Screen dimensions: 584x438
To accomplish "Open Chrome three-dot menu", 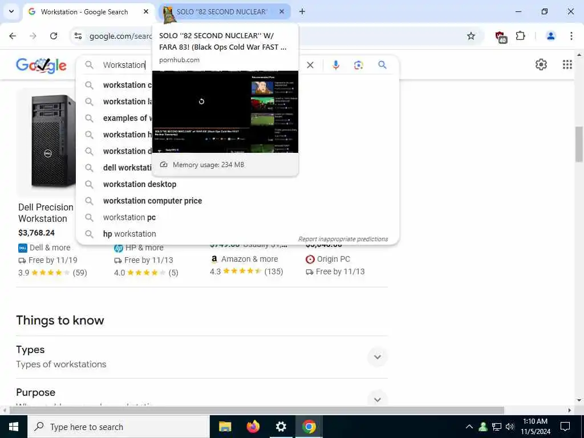I will click(x=571, y=36).
